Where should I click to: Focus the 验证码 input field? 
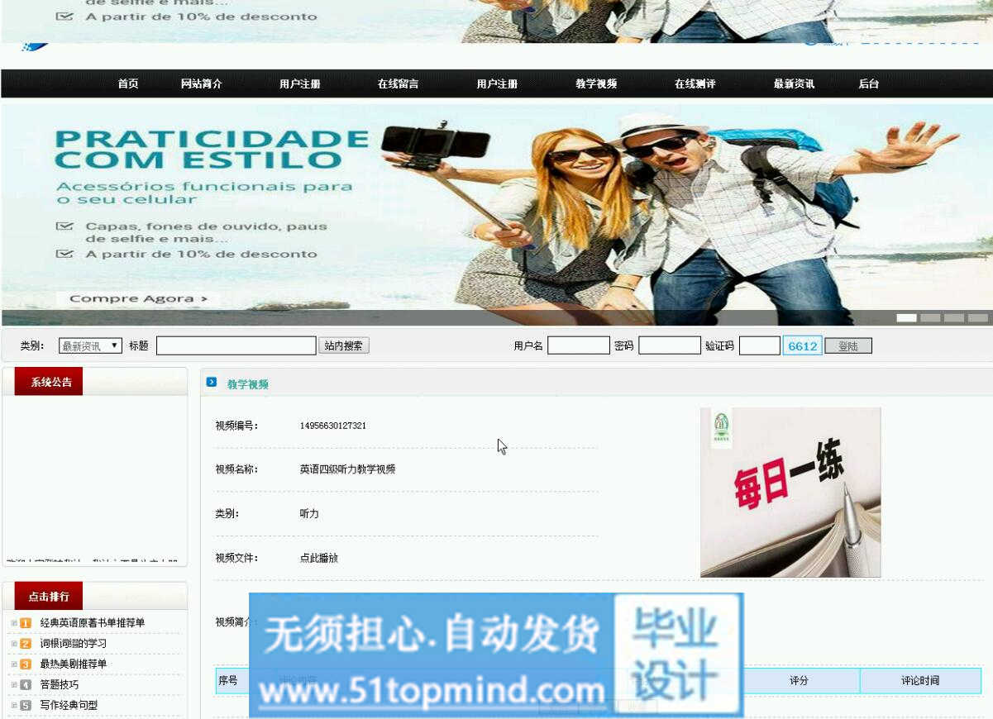coord(760,346)
